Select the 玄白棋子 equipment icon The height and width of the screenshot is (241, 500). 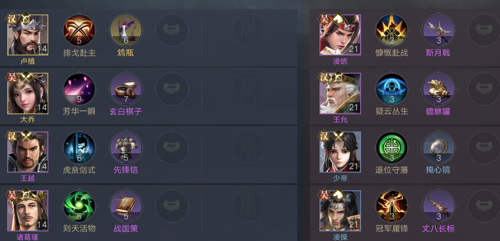(125, 89)
